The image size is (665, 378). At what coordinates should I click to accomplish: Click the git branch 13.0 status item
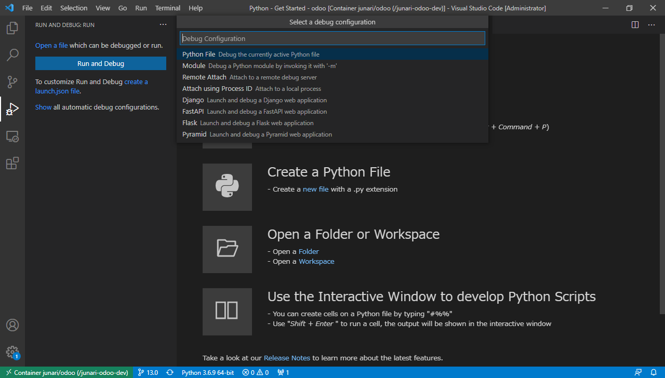pyautogui.click(x=148, y=372)
